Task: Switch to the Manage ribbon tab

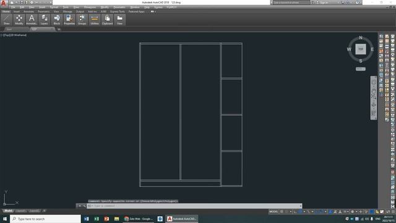Action: point(67,11)
